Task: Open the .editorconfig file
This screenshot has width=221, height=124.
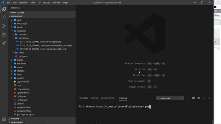Action: click(x=23, y=82)
